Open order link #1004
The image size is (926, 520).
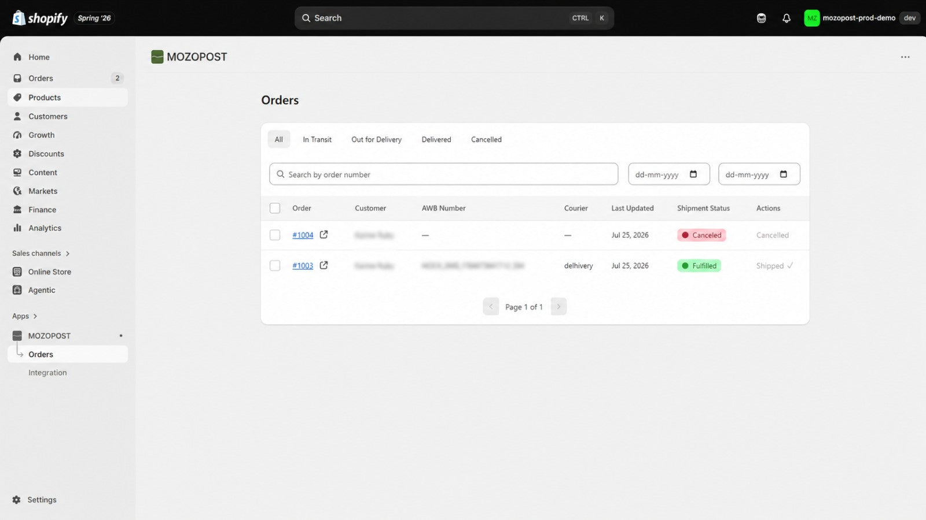pos(303,235)
